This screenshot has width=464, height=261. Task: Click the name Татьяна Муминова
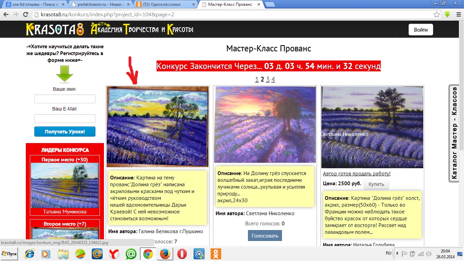point(65,212)
